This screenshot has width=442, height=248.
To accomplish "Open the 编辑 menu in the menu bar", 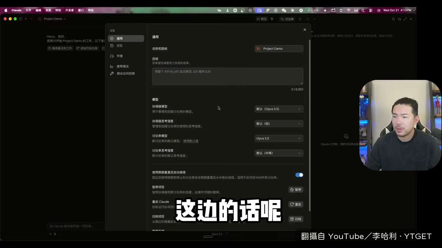I will [38, 10].
